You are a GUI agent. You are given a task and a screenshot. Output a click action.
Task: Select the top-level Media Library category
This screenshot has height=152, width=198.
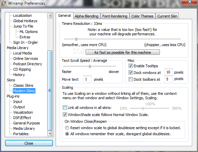tap(18, 48)
